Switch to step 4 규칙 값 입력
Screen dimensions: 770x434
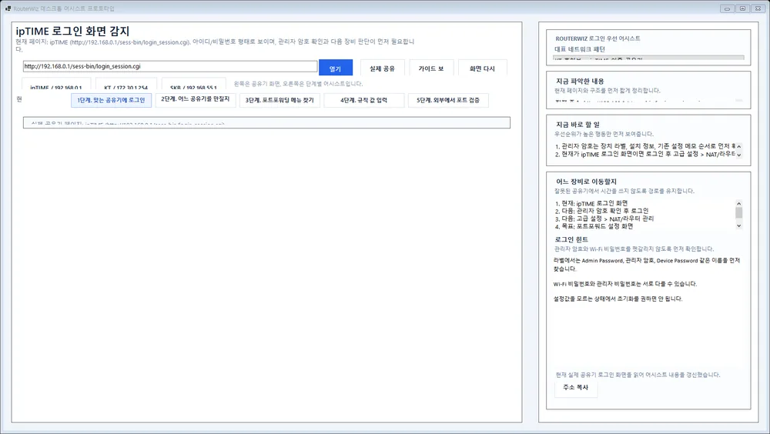pos(364,100)
